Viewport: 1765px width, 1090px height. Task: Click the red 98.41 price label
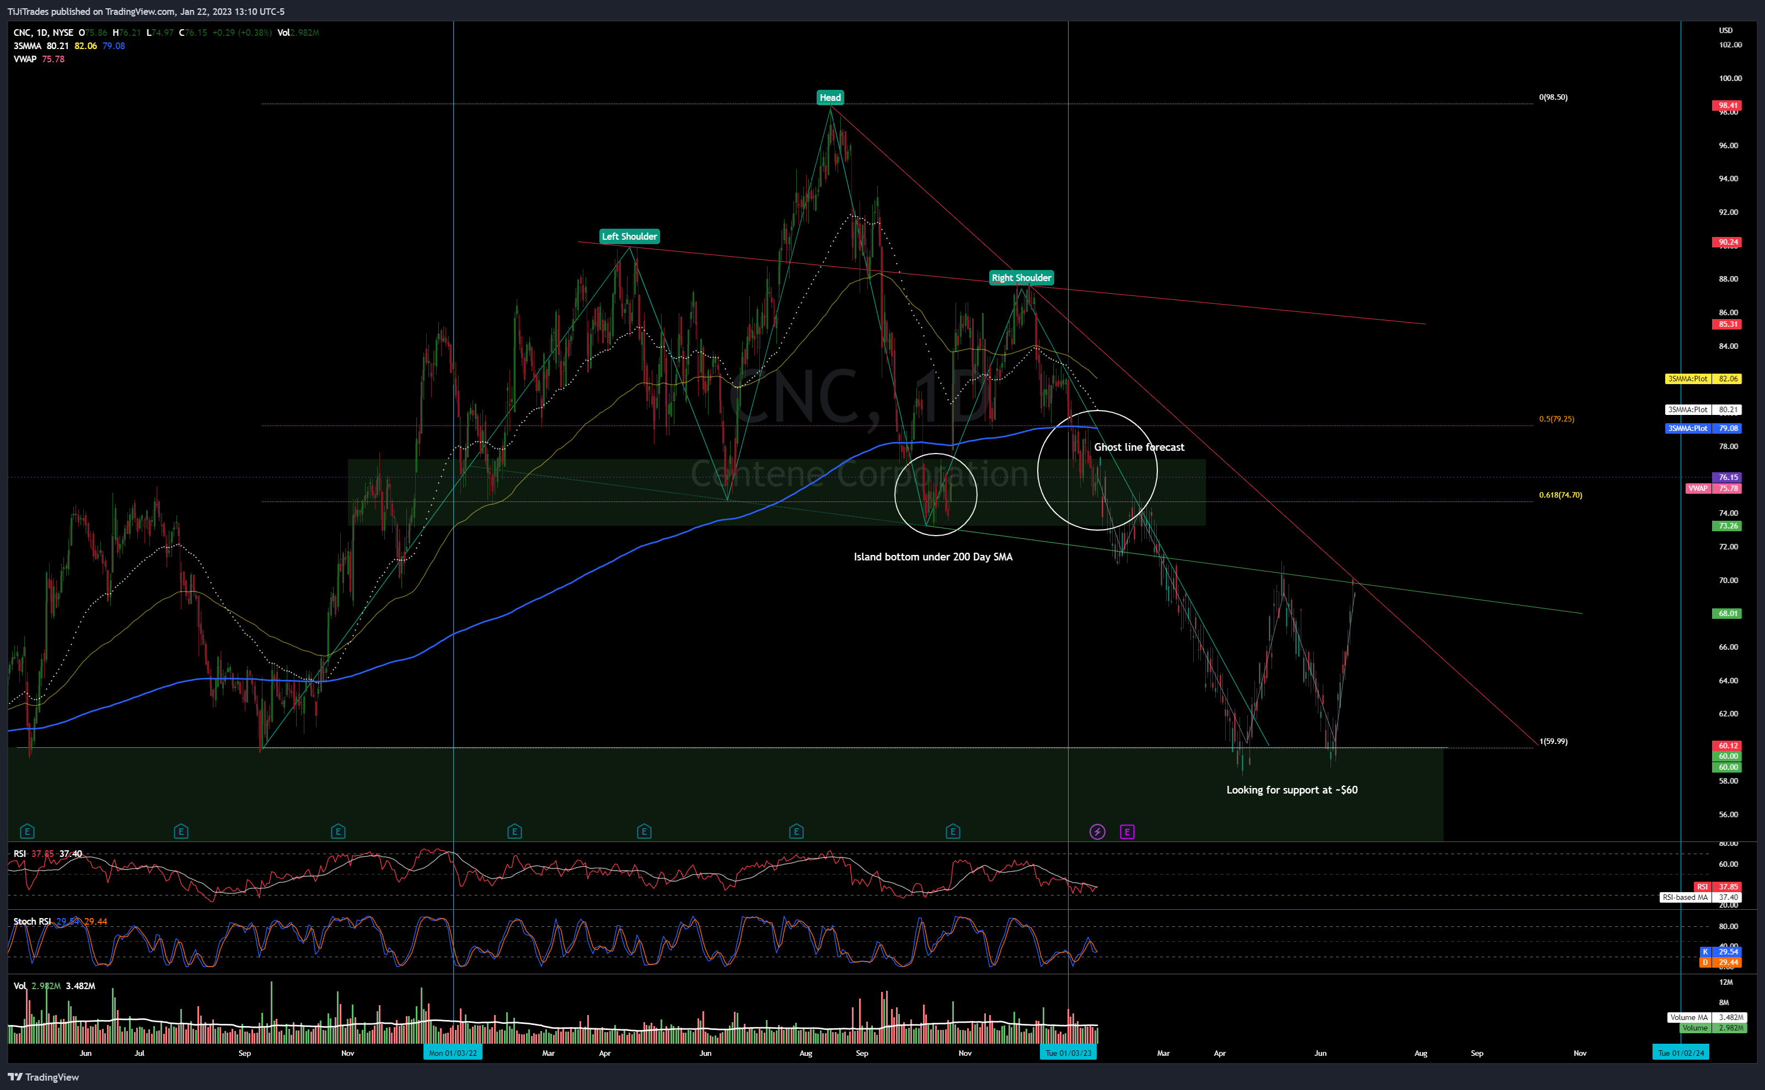1727,105
